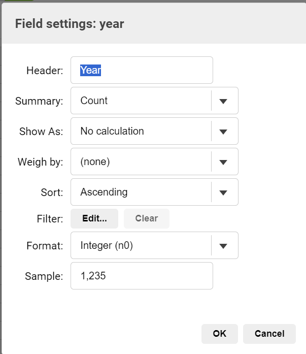Expand the Show As dropdown arrow

coord(223,131)
